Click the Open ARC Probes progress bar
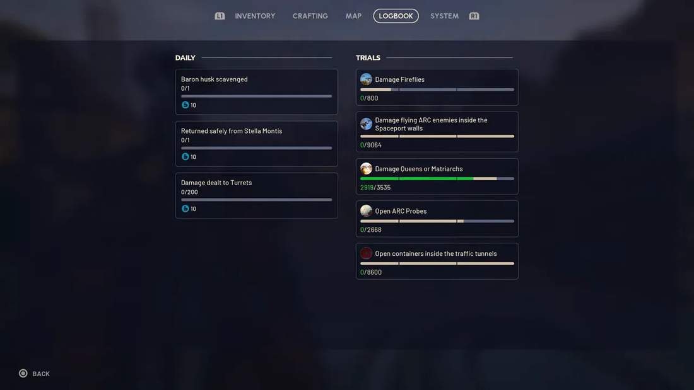 tap(437, 221)
